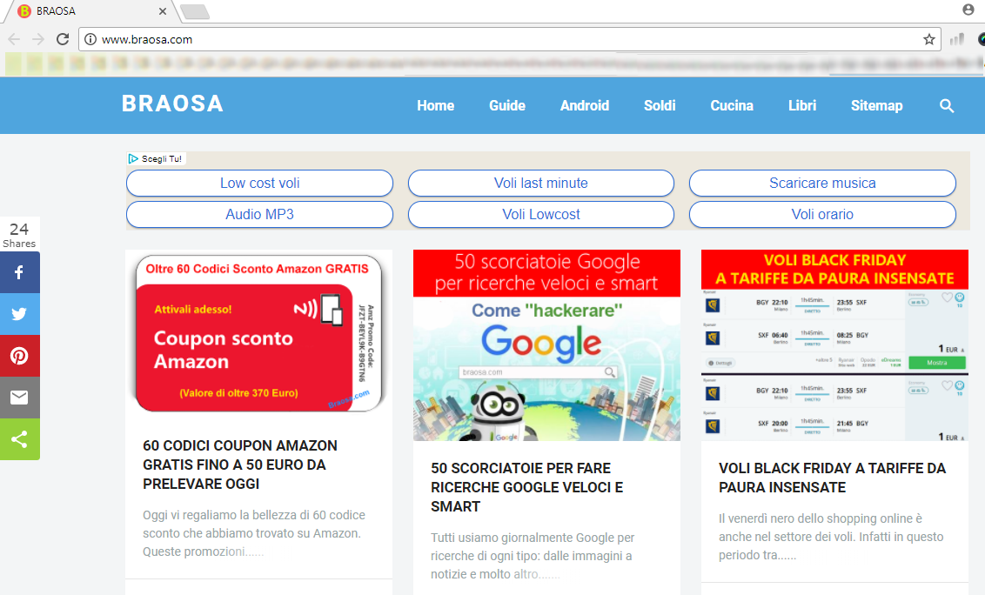Click the BRAOSA browser tab
The image size is (985, 595).
87,11
